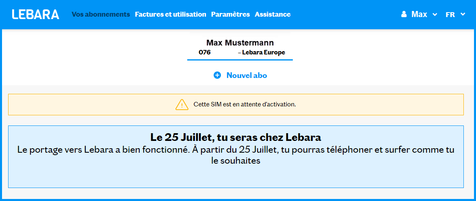Open the Max account menu
The height and width of the screenshot is (201, 476).
pos(419,14)
